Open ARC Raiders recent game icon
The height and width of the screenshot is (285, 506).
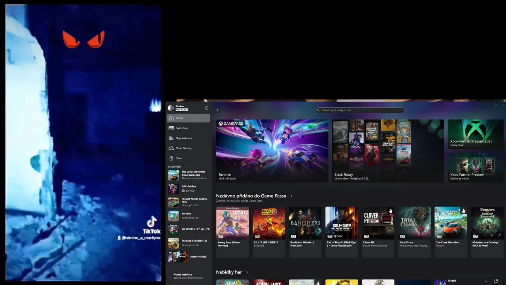[174, 188]
